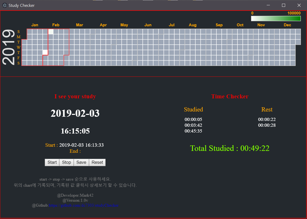This screenshot has height=219, width=307.
Task: Click the 'Time Checker' heading
Action: pos(230,96)
